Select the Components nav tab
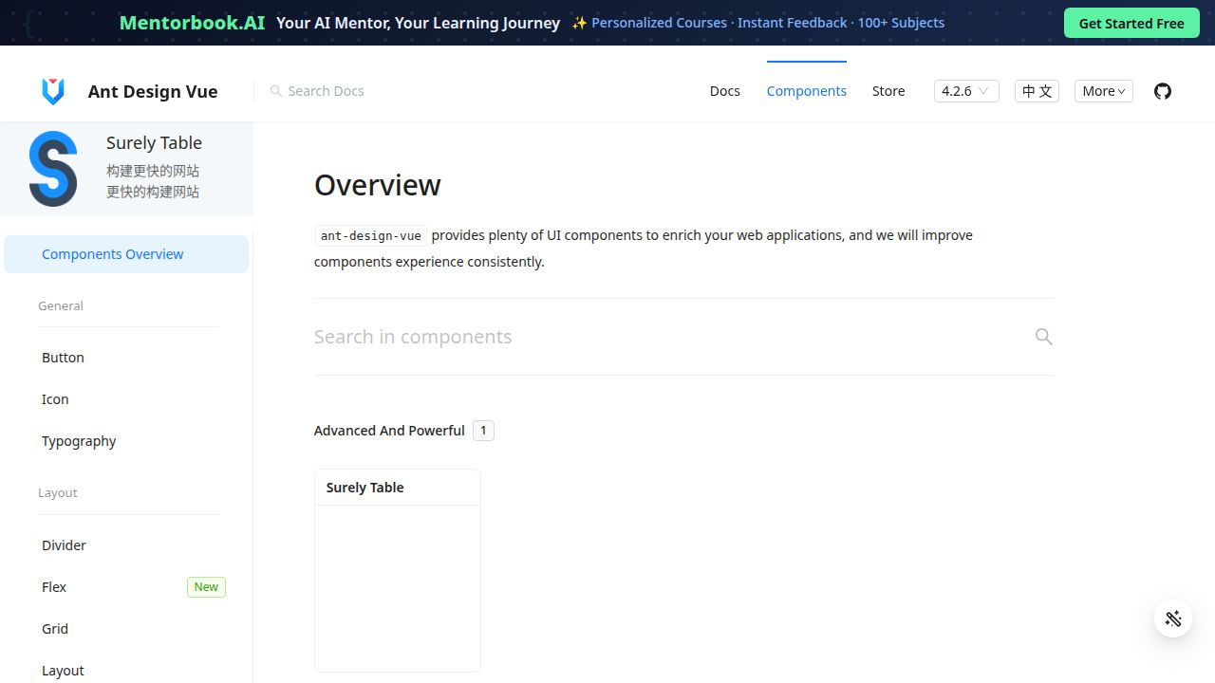This screenshot has height=683, width=1215. (x=807, y=91)
